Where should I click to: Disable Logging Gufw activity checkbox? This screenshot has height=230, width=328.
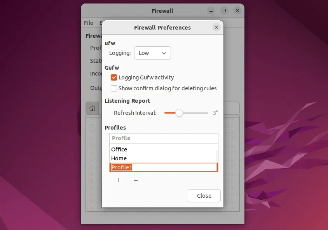(114, 77)
